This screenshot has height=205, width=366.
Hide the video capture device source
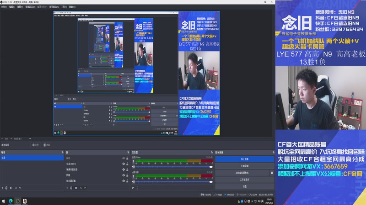[x=124, y=169]
